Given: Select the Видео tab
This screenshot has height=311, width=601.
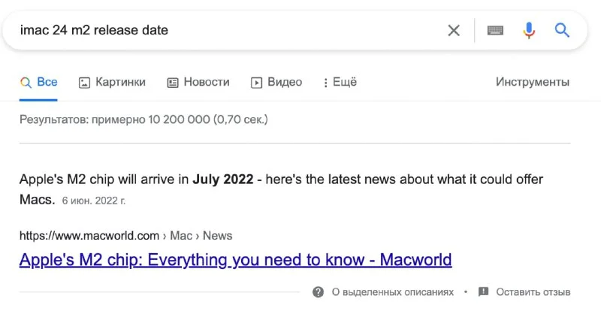Looking at the screenshot, I should point(276,82).
